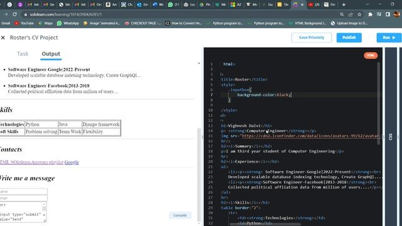Open the WhatsApp bookmark
This screenshot has width=402, height=226.
68,23
